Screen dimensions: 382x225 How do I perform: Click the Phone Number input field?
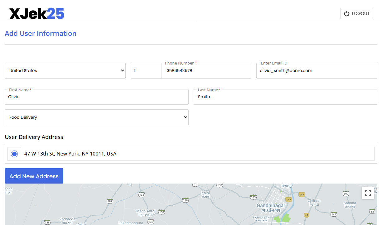point(206,70)
